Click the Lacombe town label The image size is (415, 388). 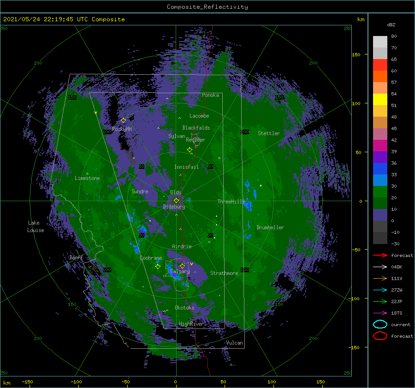pos(199,116)
